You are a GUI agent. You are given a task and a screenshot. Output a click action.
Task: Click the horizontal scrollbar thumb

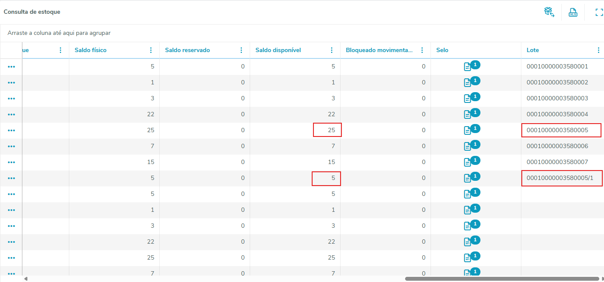point(502,279)
